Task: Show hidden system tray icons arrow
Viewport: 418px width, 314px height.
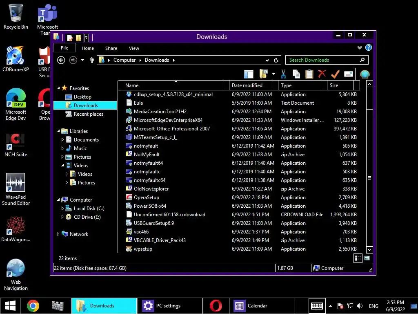Action: click(331, 306)
